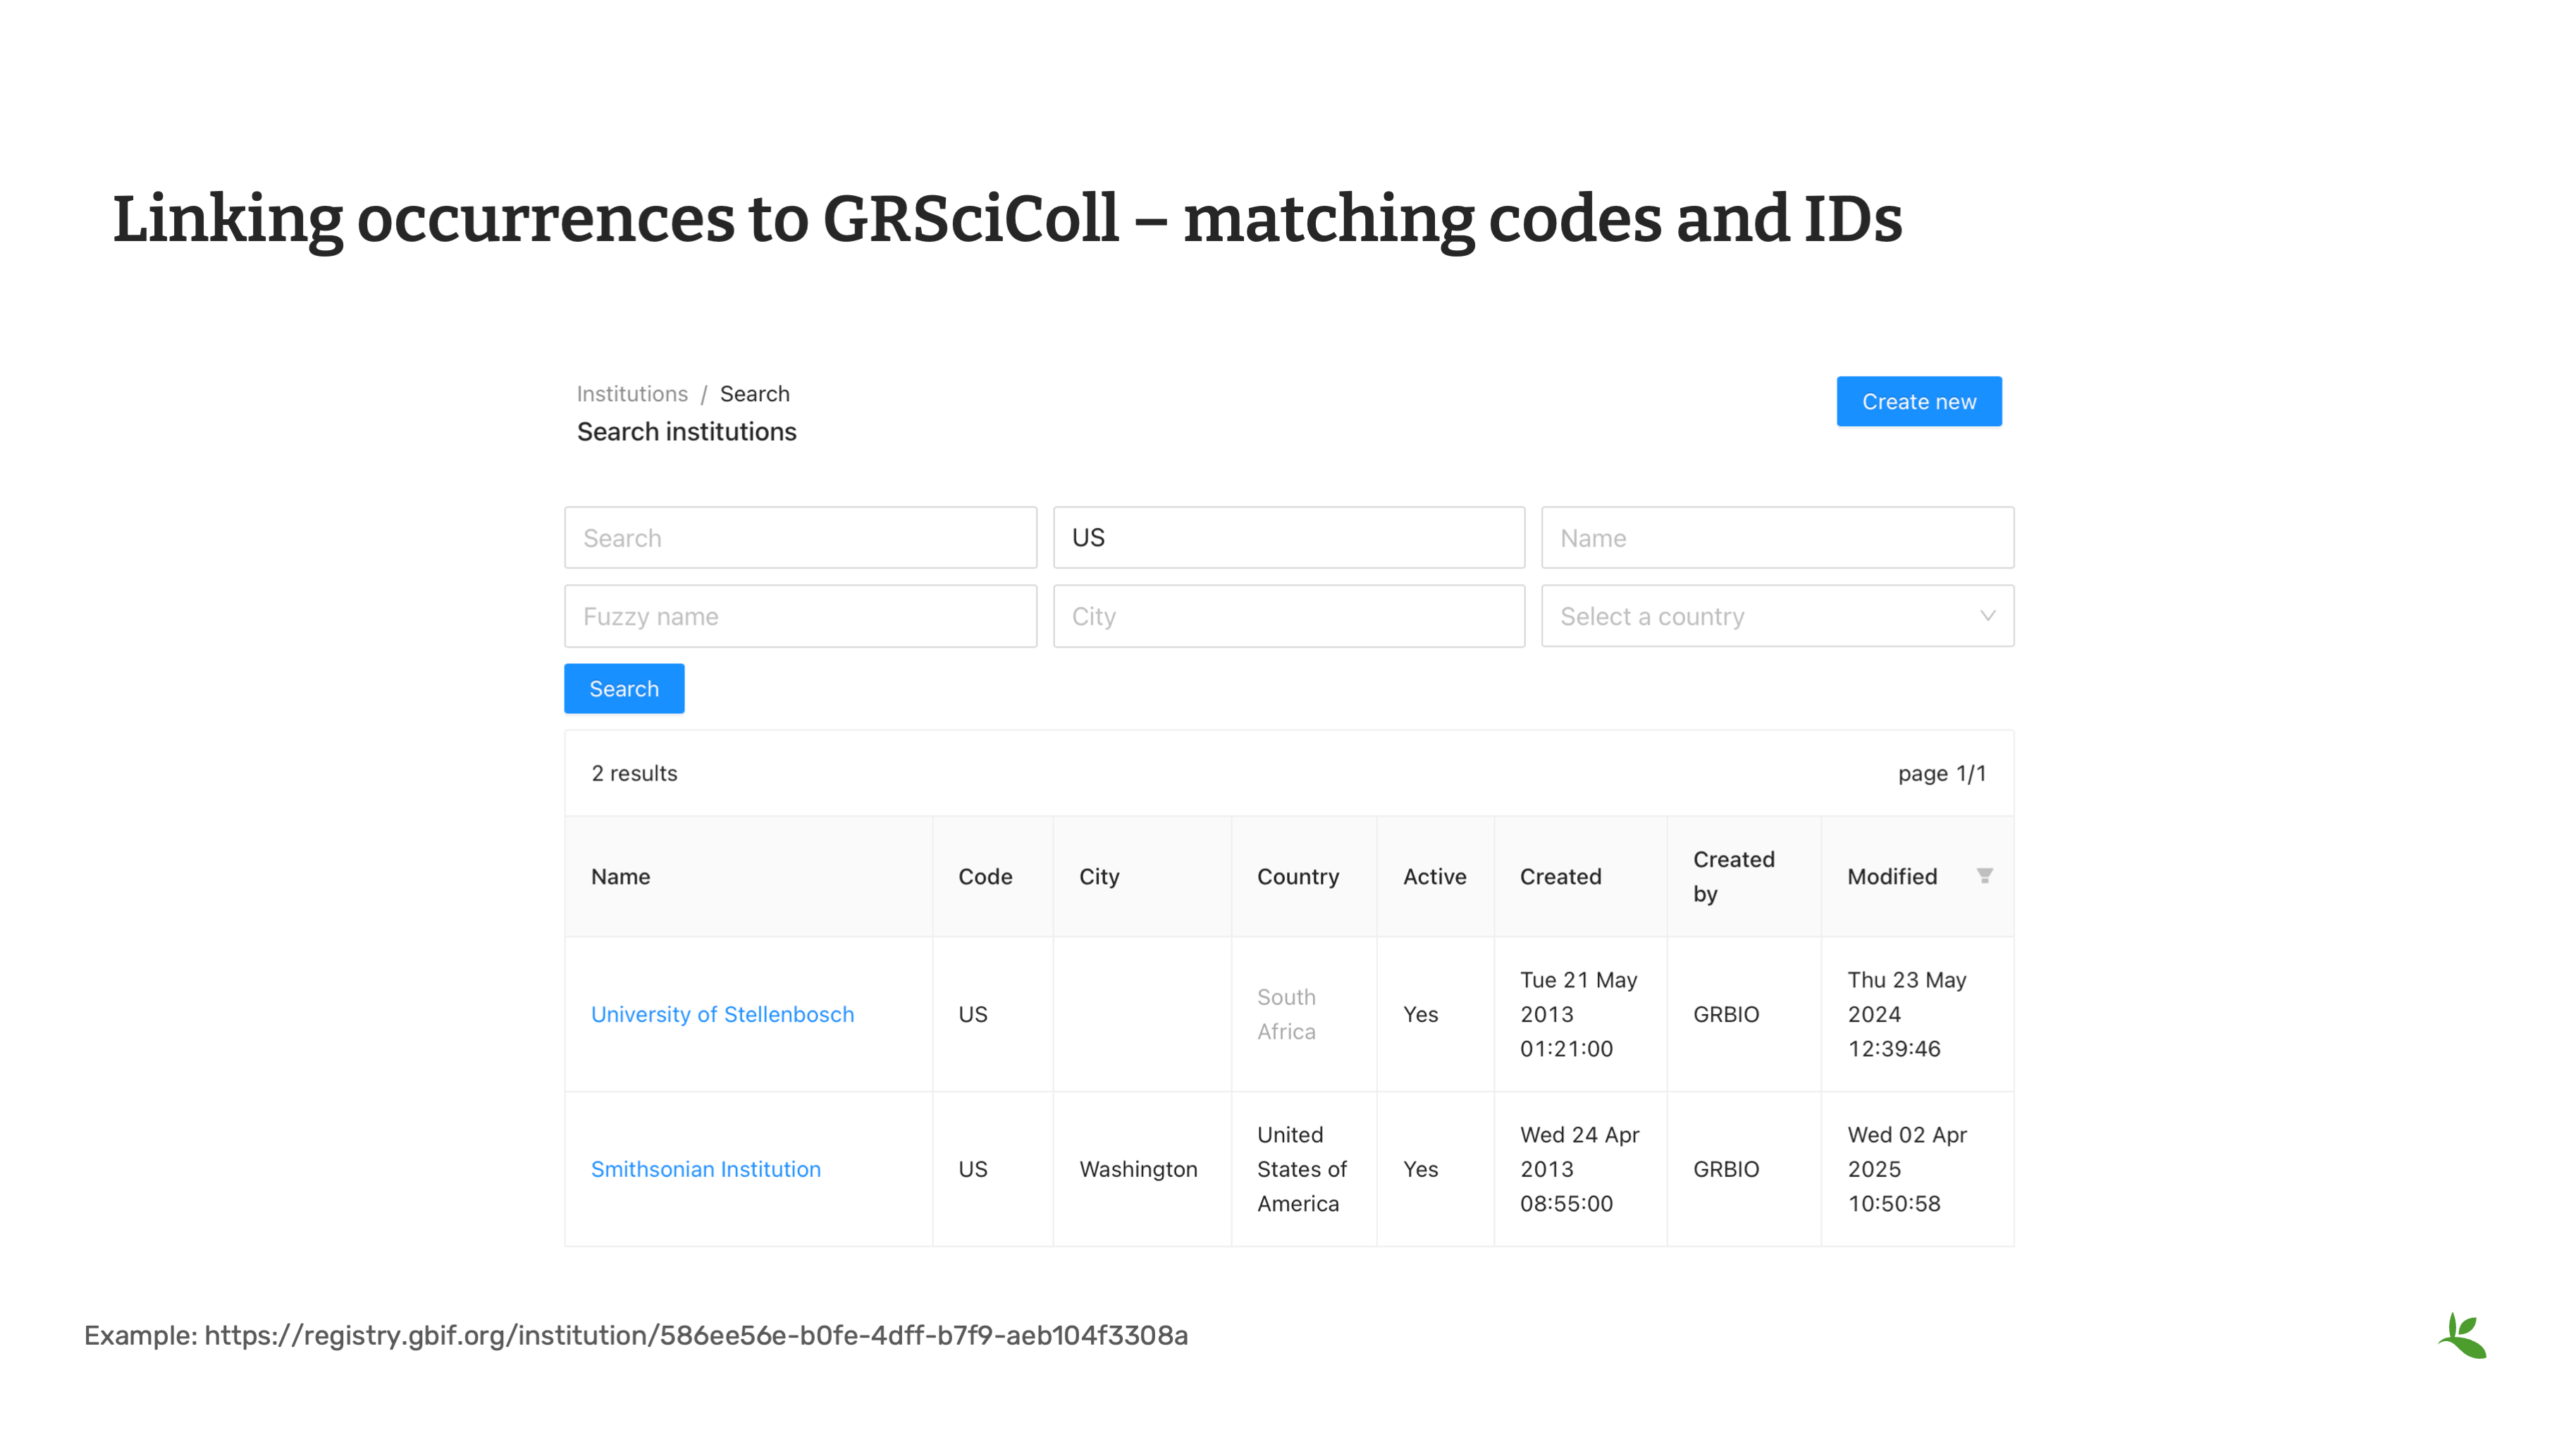Click the Created column header
Image resolution: width=2576 pixels, height=1449 pixels.
1560,877
